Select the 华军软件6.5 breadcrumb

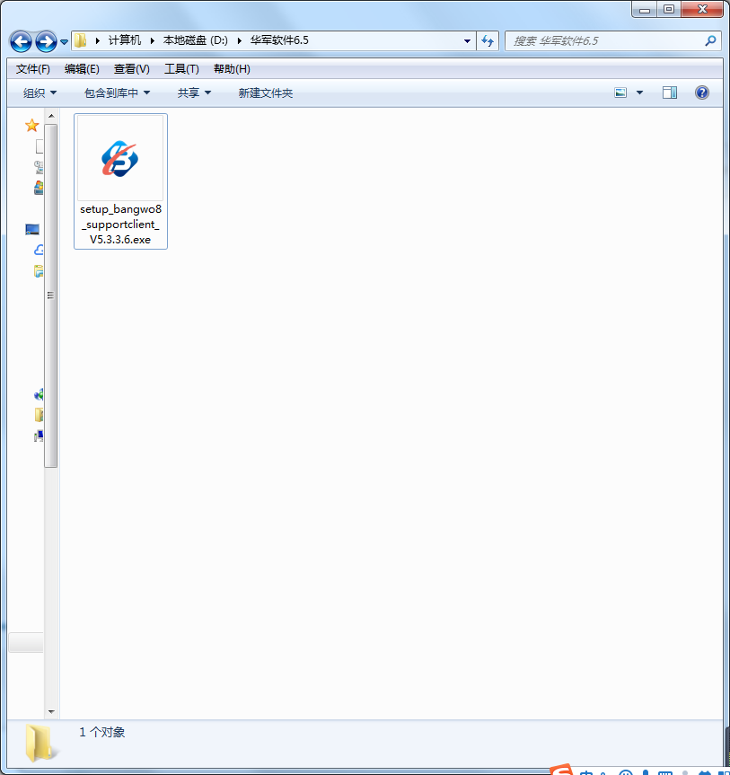[x=279, y=40]
